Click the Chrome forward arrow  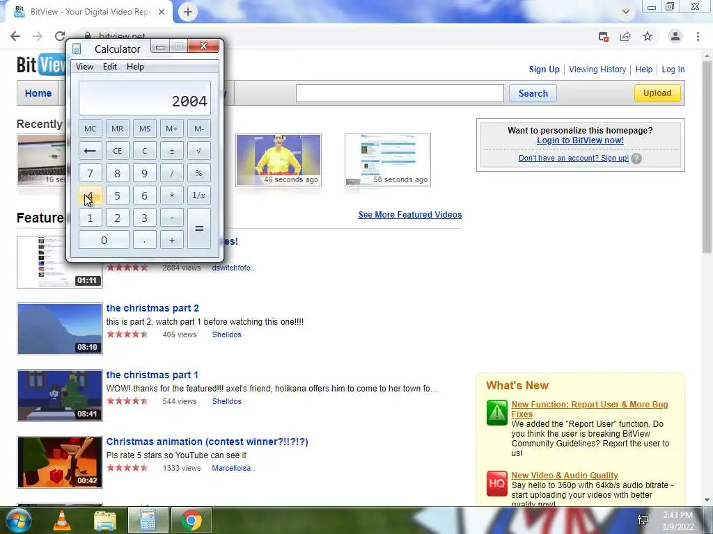38,36
